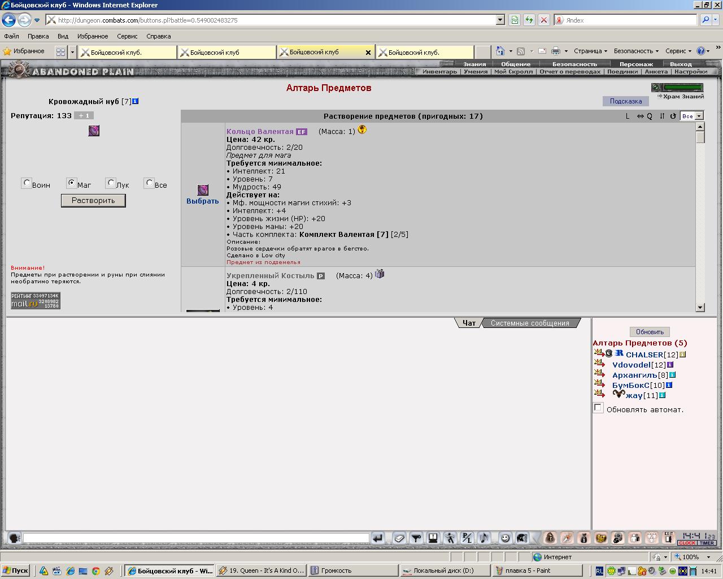The image size is (723, 579).
Task: Click the CLOCK label under the game timer
Action: click(687, 543)
